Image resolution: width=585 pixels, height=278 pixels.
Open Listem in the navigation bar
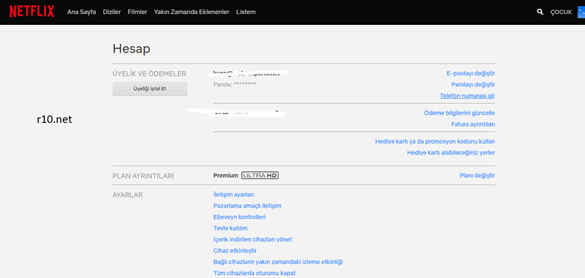point(246,12)
